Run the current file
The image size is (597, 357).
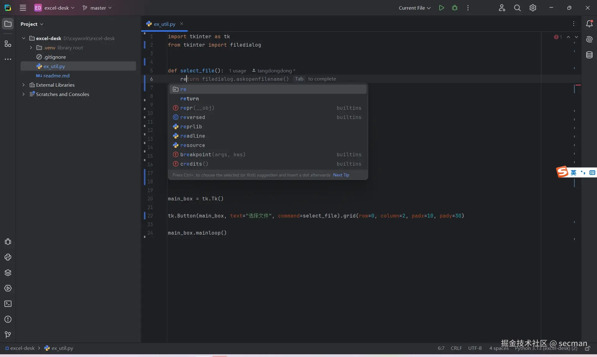pyautogui.click(x=441, y=8)
